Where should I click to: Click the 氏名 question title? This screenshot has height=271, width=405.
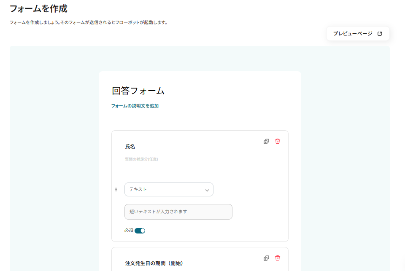tap(130, 147)
